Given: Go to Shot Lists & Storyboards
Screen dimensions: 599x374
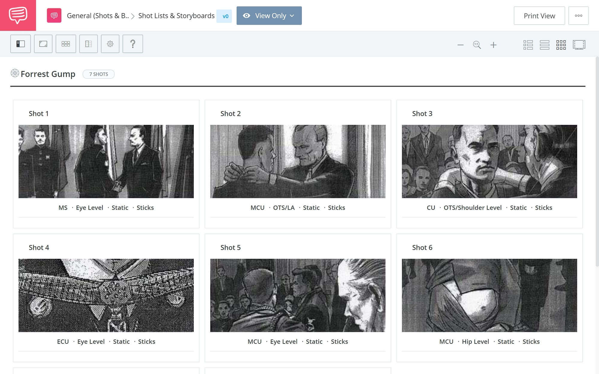Looking at the screenshot, I should [x=176, y=16].
